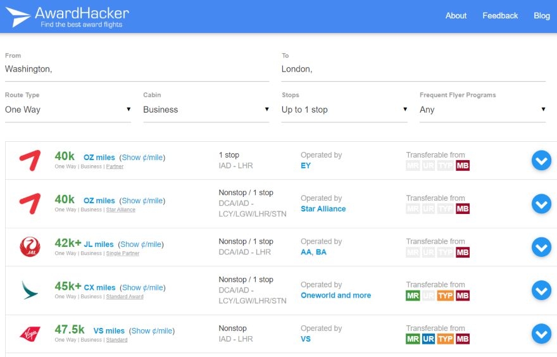The width and height of the screenshot is (557, 357).
Task: Click OZ miles link in the Star Alliance row
Action: 99,201
